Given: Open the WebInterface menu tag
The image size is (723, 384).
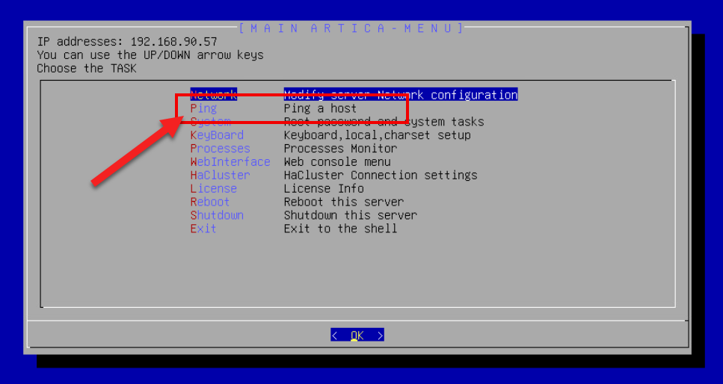Looking at the screenshot, I should [230, 162].
